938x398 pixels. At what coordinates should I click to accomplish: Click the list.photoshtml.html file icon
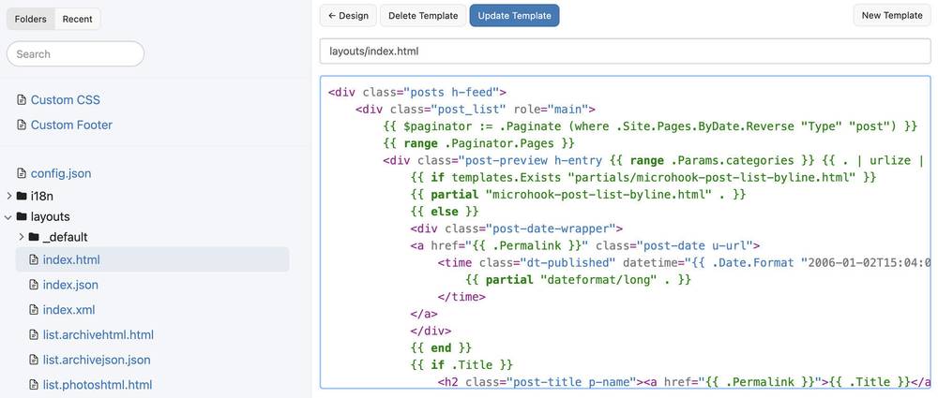[x=34, y=385]
